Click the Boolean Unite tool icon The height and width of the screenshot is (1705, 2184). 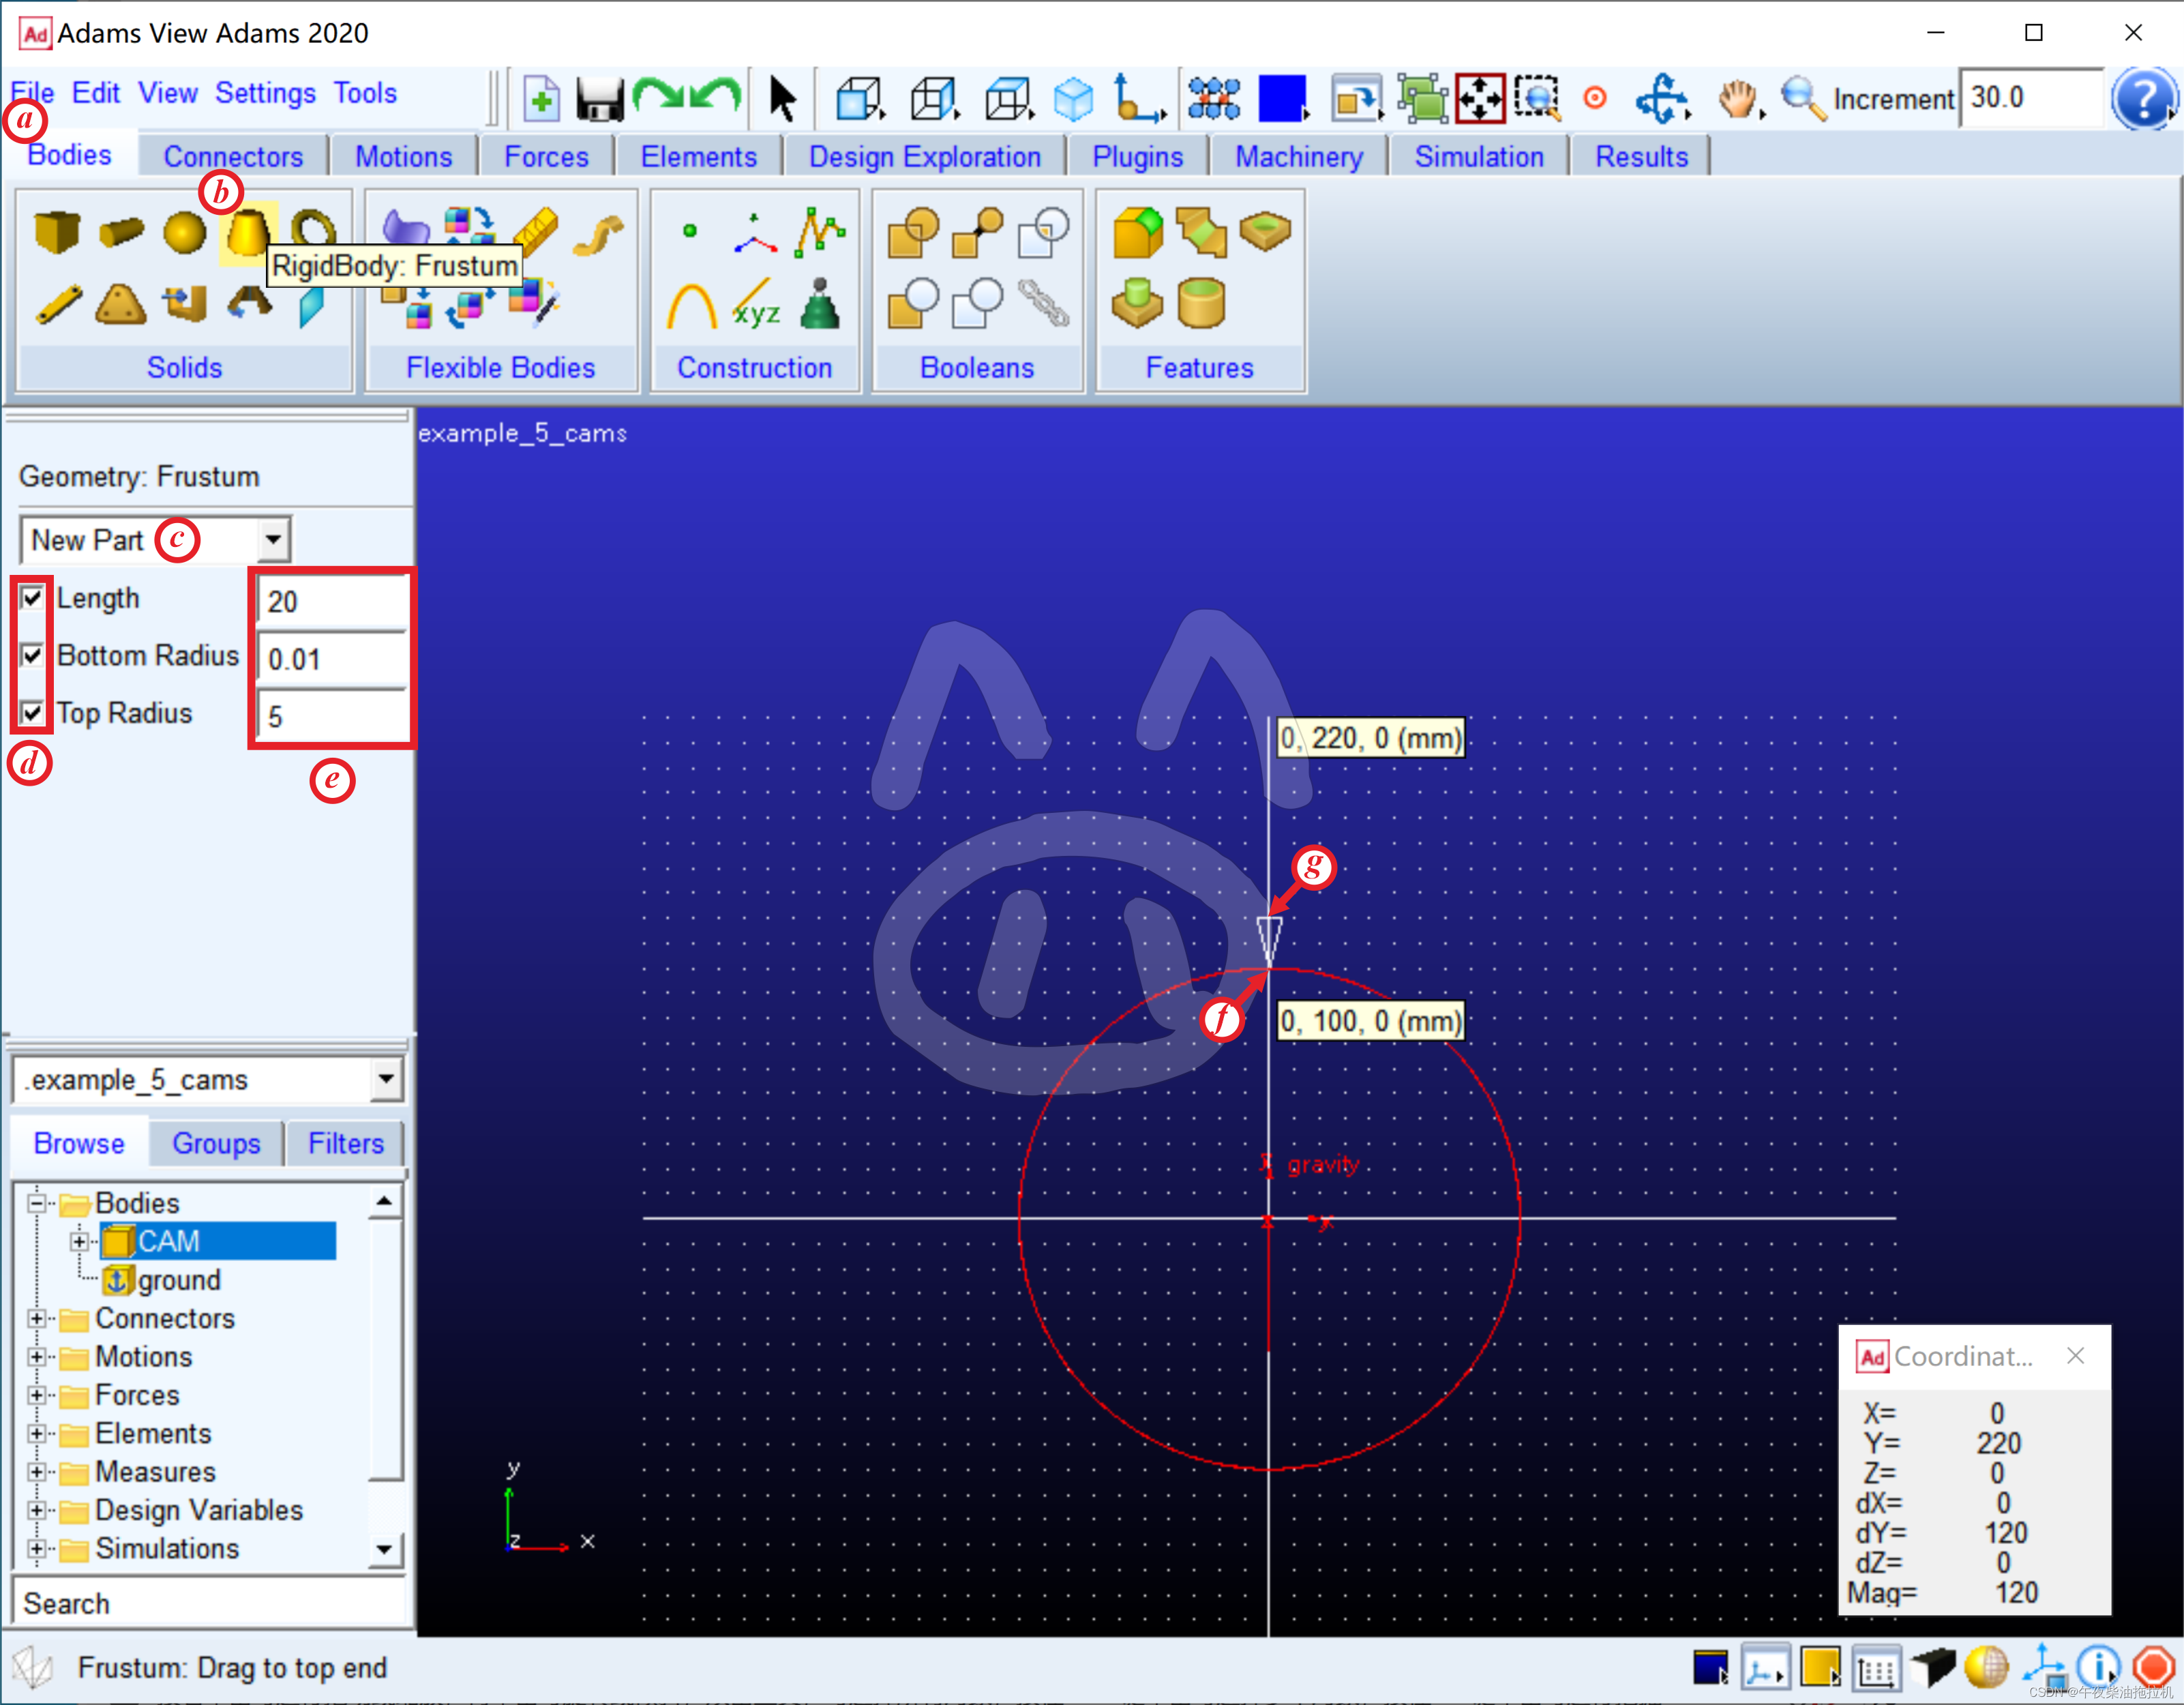click(x=912, y=233)
